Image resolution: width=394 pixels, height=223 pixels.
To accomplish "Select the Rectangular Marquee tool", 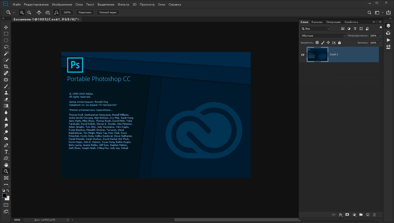I will pos(6,34).
